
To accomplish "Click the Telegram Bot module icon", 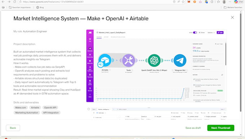I will (180, 60).
